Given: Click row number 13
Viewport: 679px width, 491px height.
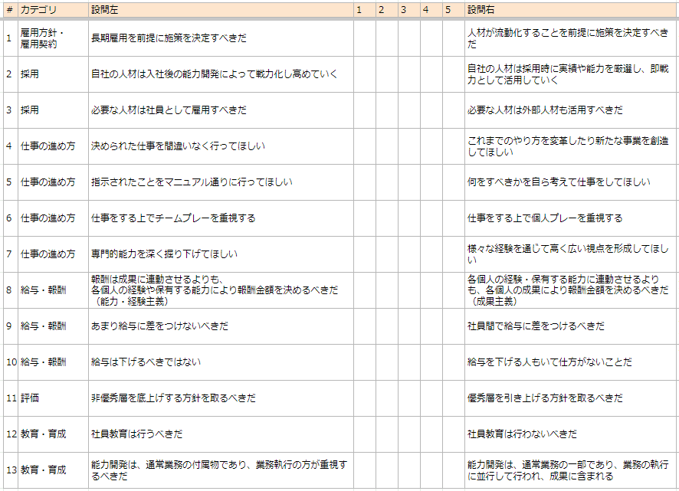Looking at the screenshot, I should (x=11, y=470).
